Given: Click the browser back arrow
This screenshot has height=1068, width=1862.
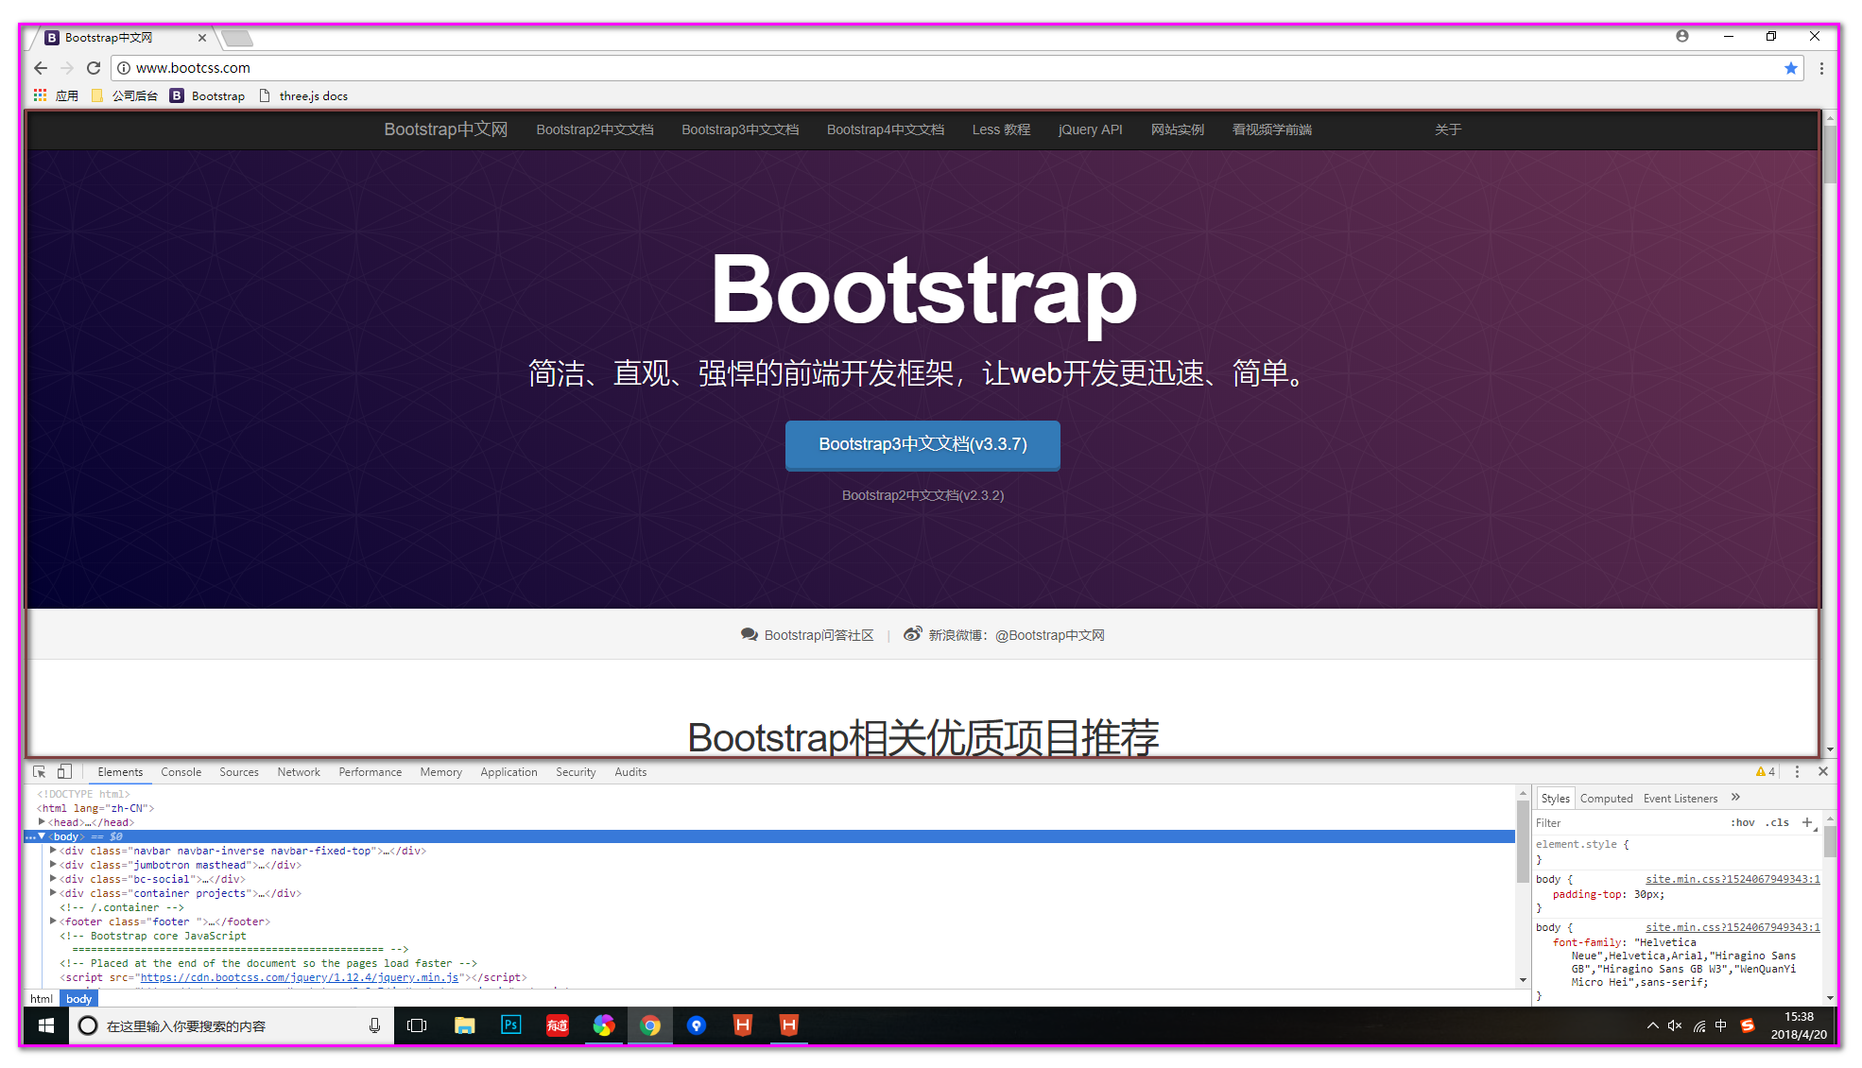Looking at the screenshot, I should [x=40, y=68].
